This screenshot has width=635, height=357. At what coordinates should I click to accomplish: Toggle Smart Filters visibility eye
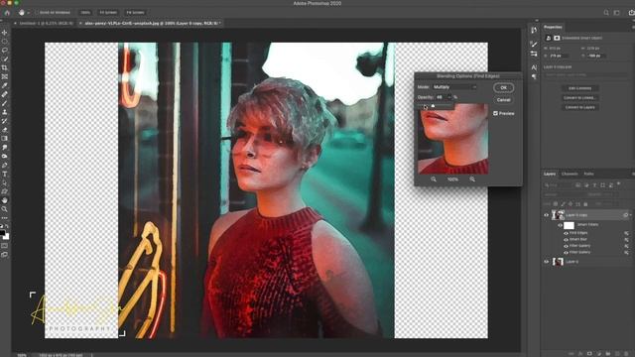[560, 225]
